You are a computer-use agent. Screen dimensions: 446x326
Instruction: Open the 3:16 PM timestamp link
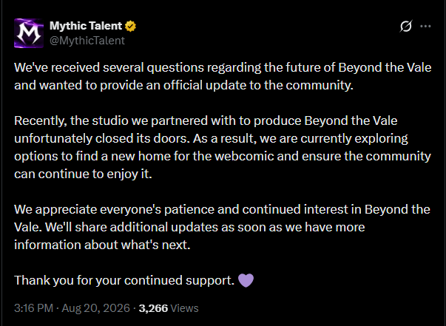33,308
